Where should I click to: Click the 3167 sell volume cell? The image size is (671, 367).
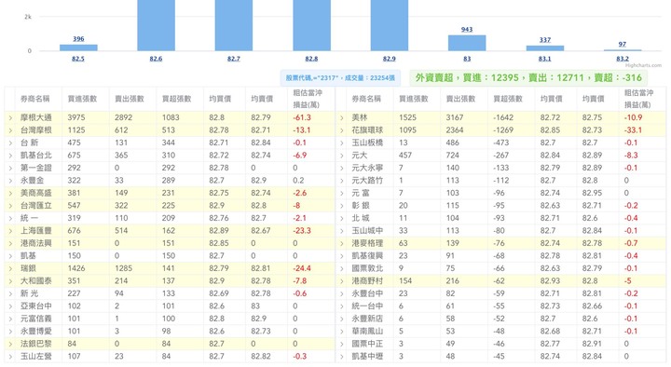click(455, 117)
